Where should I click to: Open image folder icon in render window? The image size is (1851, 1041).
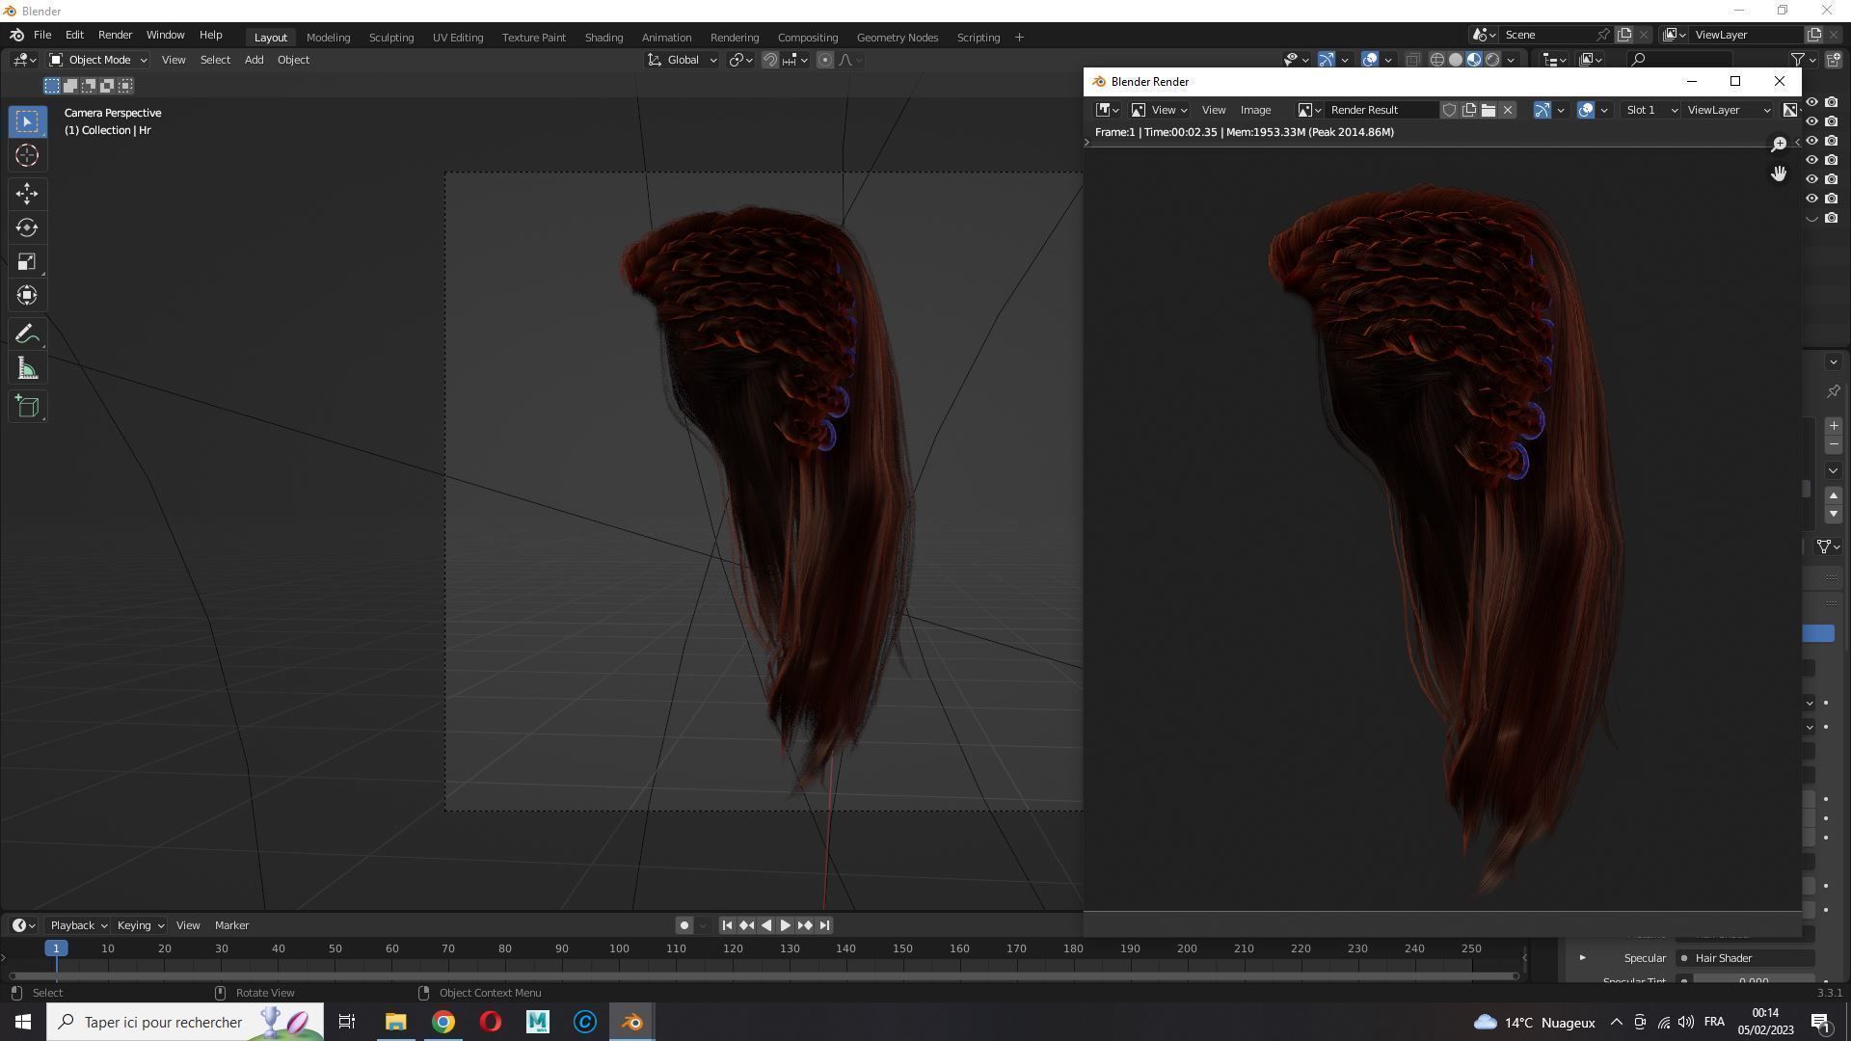pos(1489,110)
